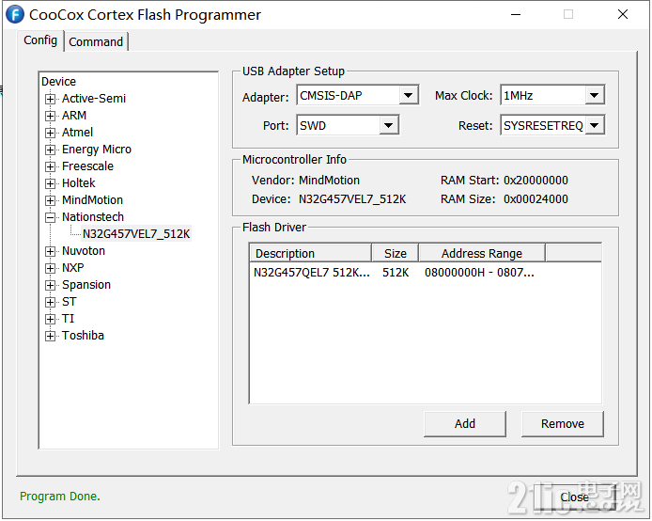Expand the Holtek vendor node
The width and height of the screenshot is (652, 521).
pos(51,183)
